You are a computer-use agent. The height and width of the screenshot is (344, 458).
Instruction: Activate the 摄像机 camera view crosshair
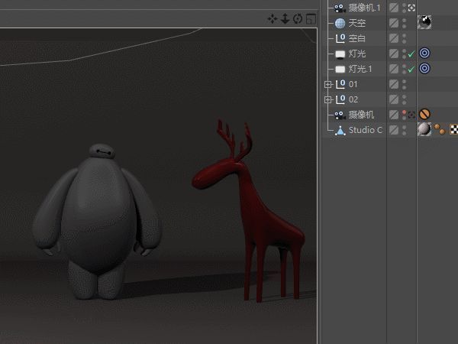(411, 115)
